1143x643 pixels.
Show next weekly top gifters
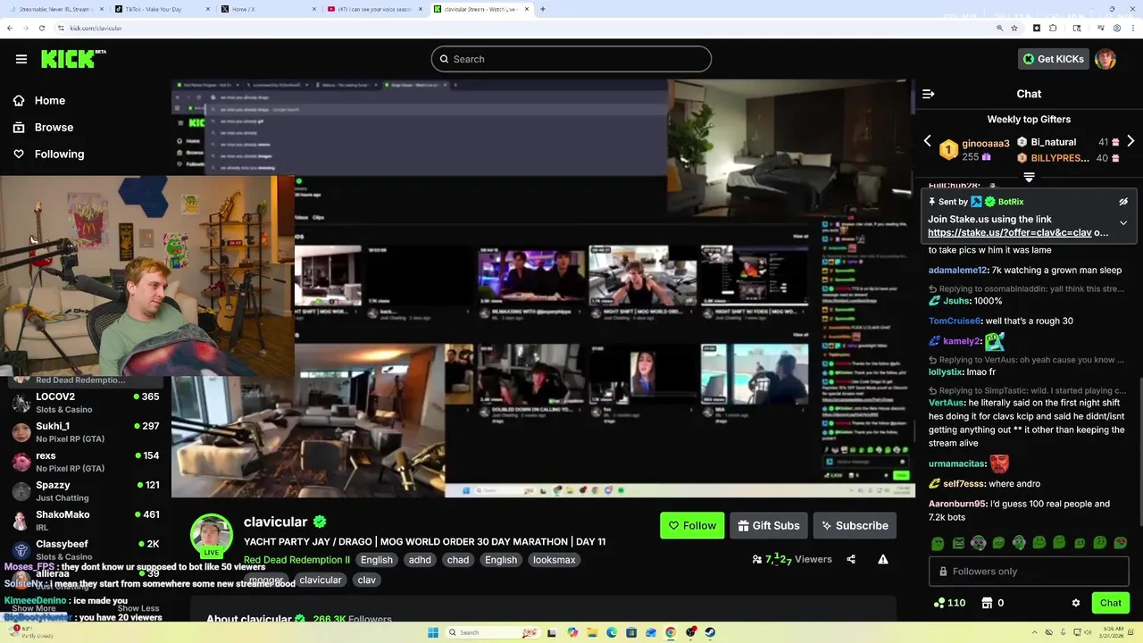click(x=1130, y=141)
